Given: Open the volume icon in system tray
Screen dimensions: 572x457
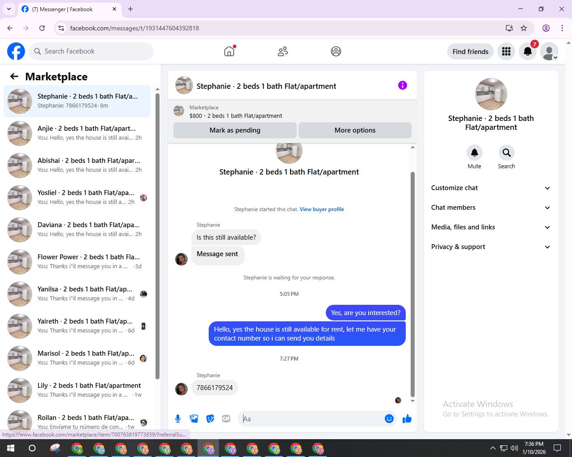Looking at the screenshot, I should point(514,448).
